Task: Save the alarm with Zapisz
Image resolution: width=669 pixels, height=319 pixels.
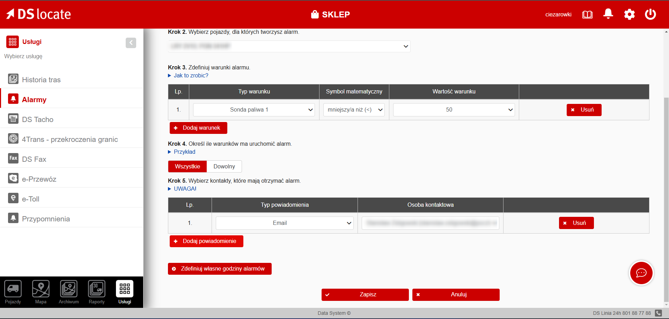Action: point(365,295)
